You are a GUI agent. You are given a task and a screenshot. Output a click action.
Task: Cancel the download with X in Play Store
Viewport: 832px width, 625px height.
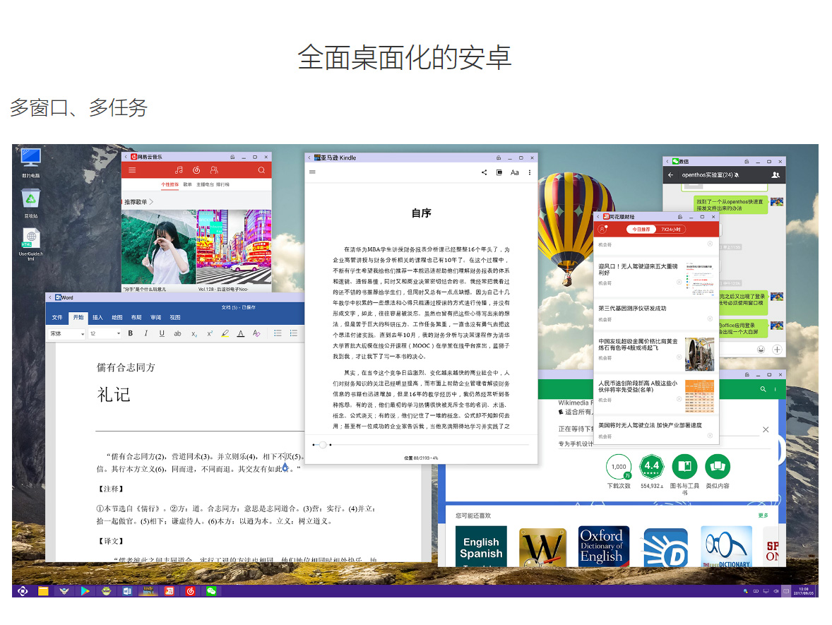click(766, 429)
